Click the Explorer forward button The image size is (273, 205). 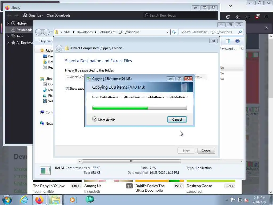[x=46, y=32]
